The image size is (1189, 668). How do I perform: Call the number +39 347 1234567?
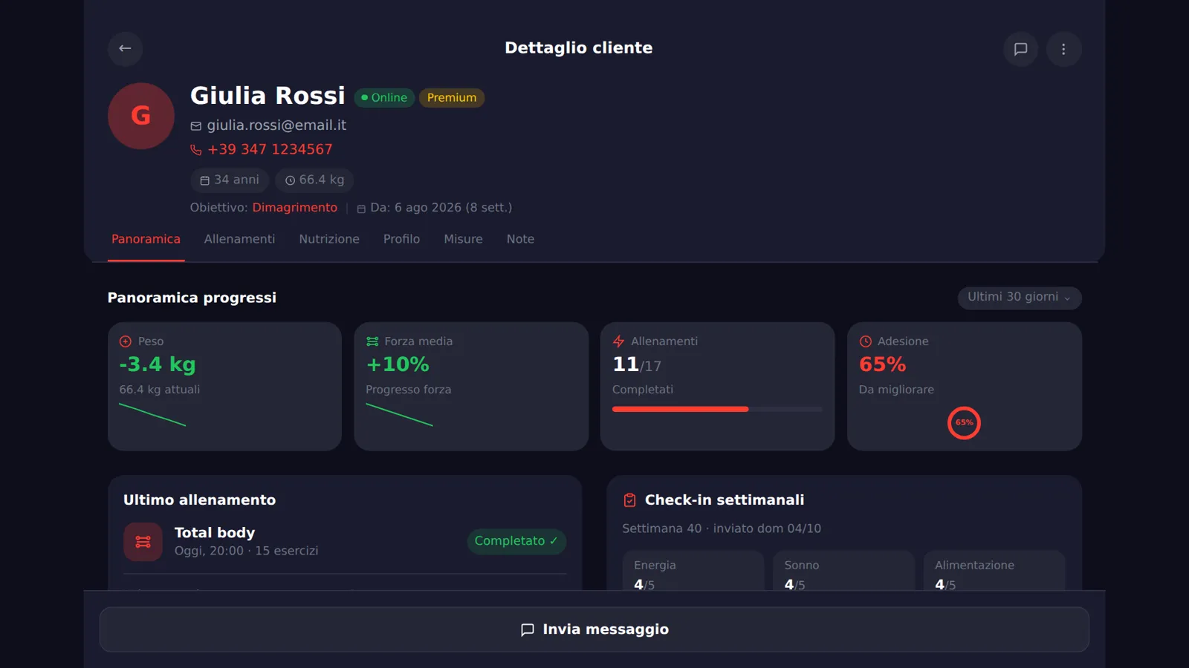pyautogui.click(x=270, y=150)
